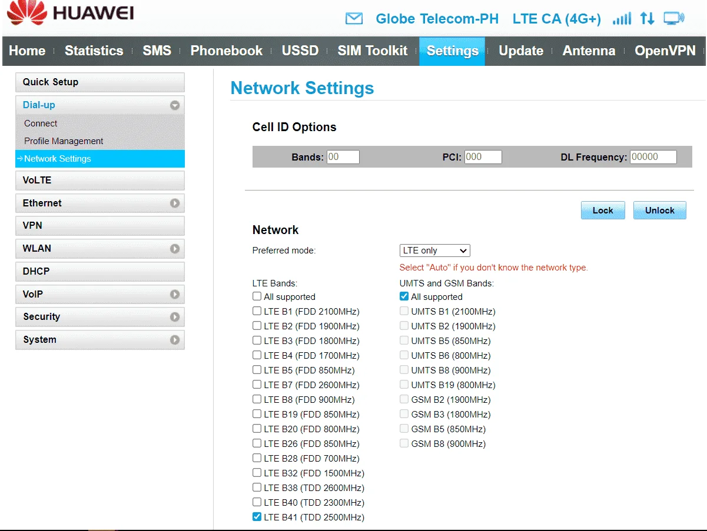Click the Unlock button

click(x=660, y=210)
